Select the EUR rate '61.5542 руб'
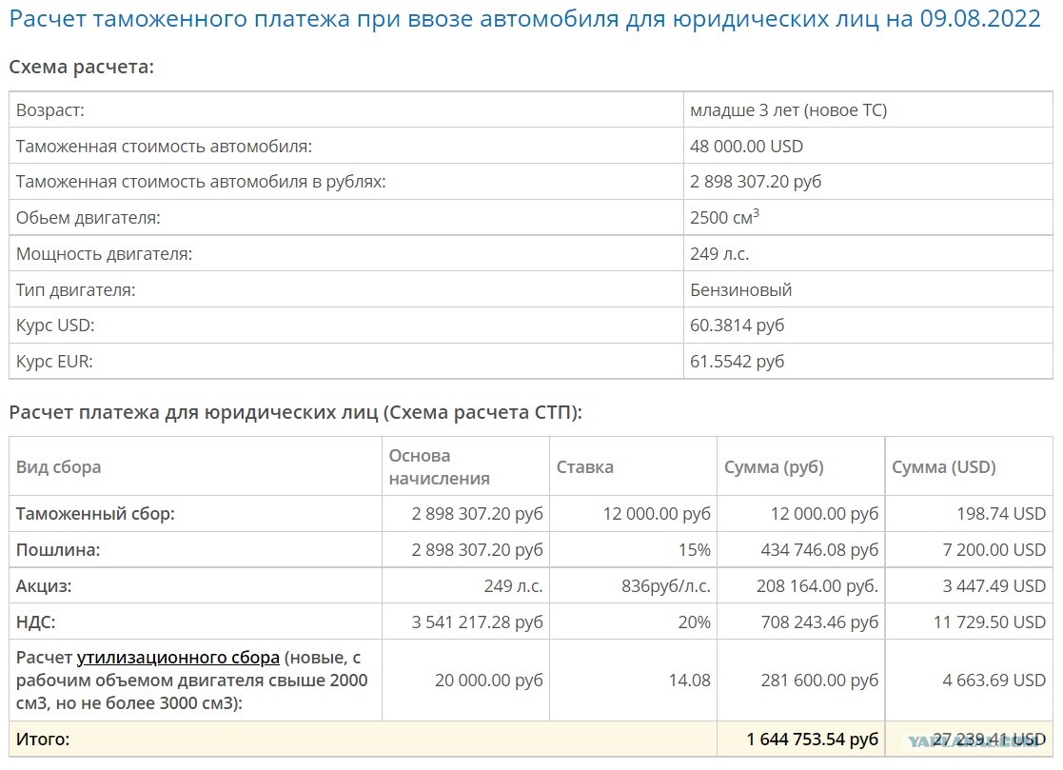The width and height of the screenshot is (1063, 770). [737, 362]
